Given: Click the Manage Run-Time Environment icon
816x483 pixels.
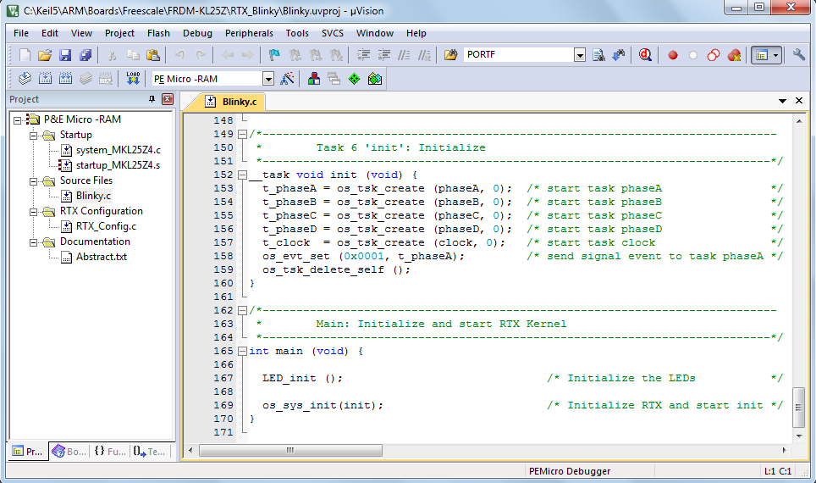Looking at the screenshot, I should tap(375, 79).
